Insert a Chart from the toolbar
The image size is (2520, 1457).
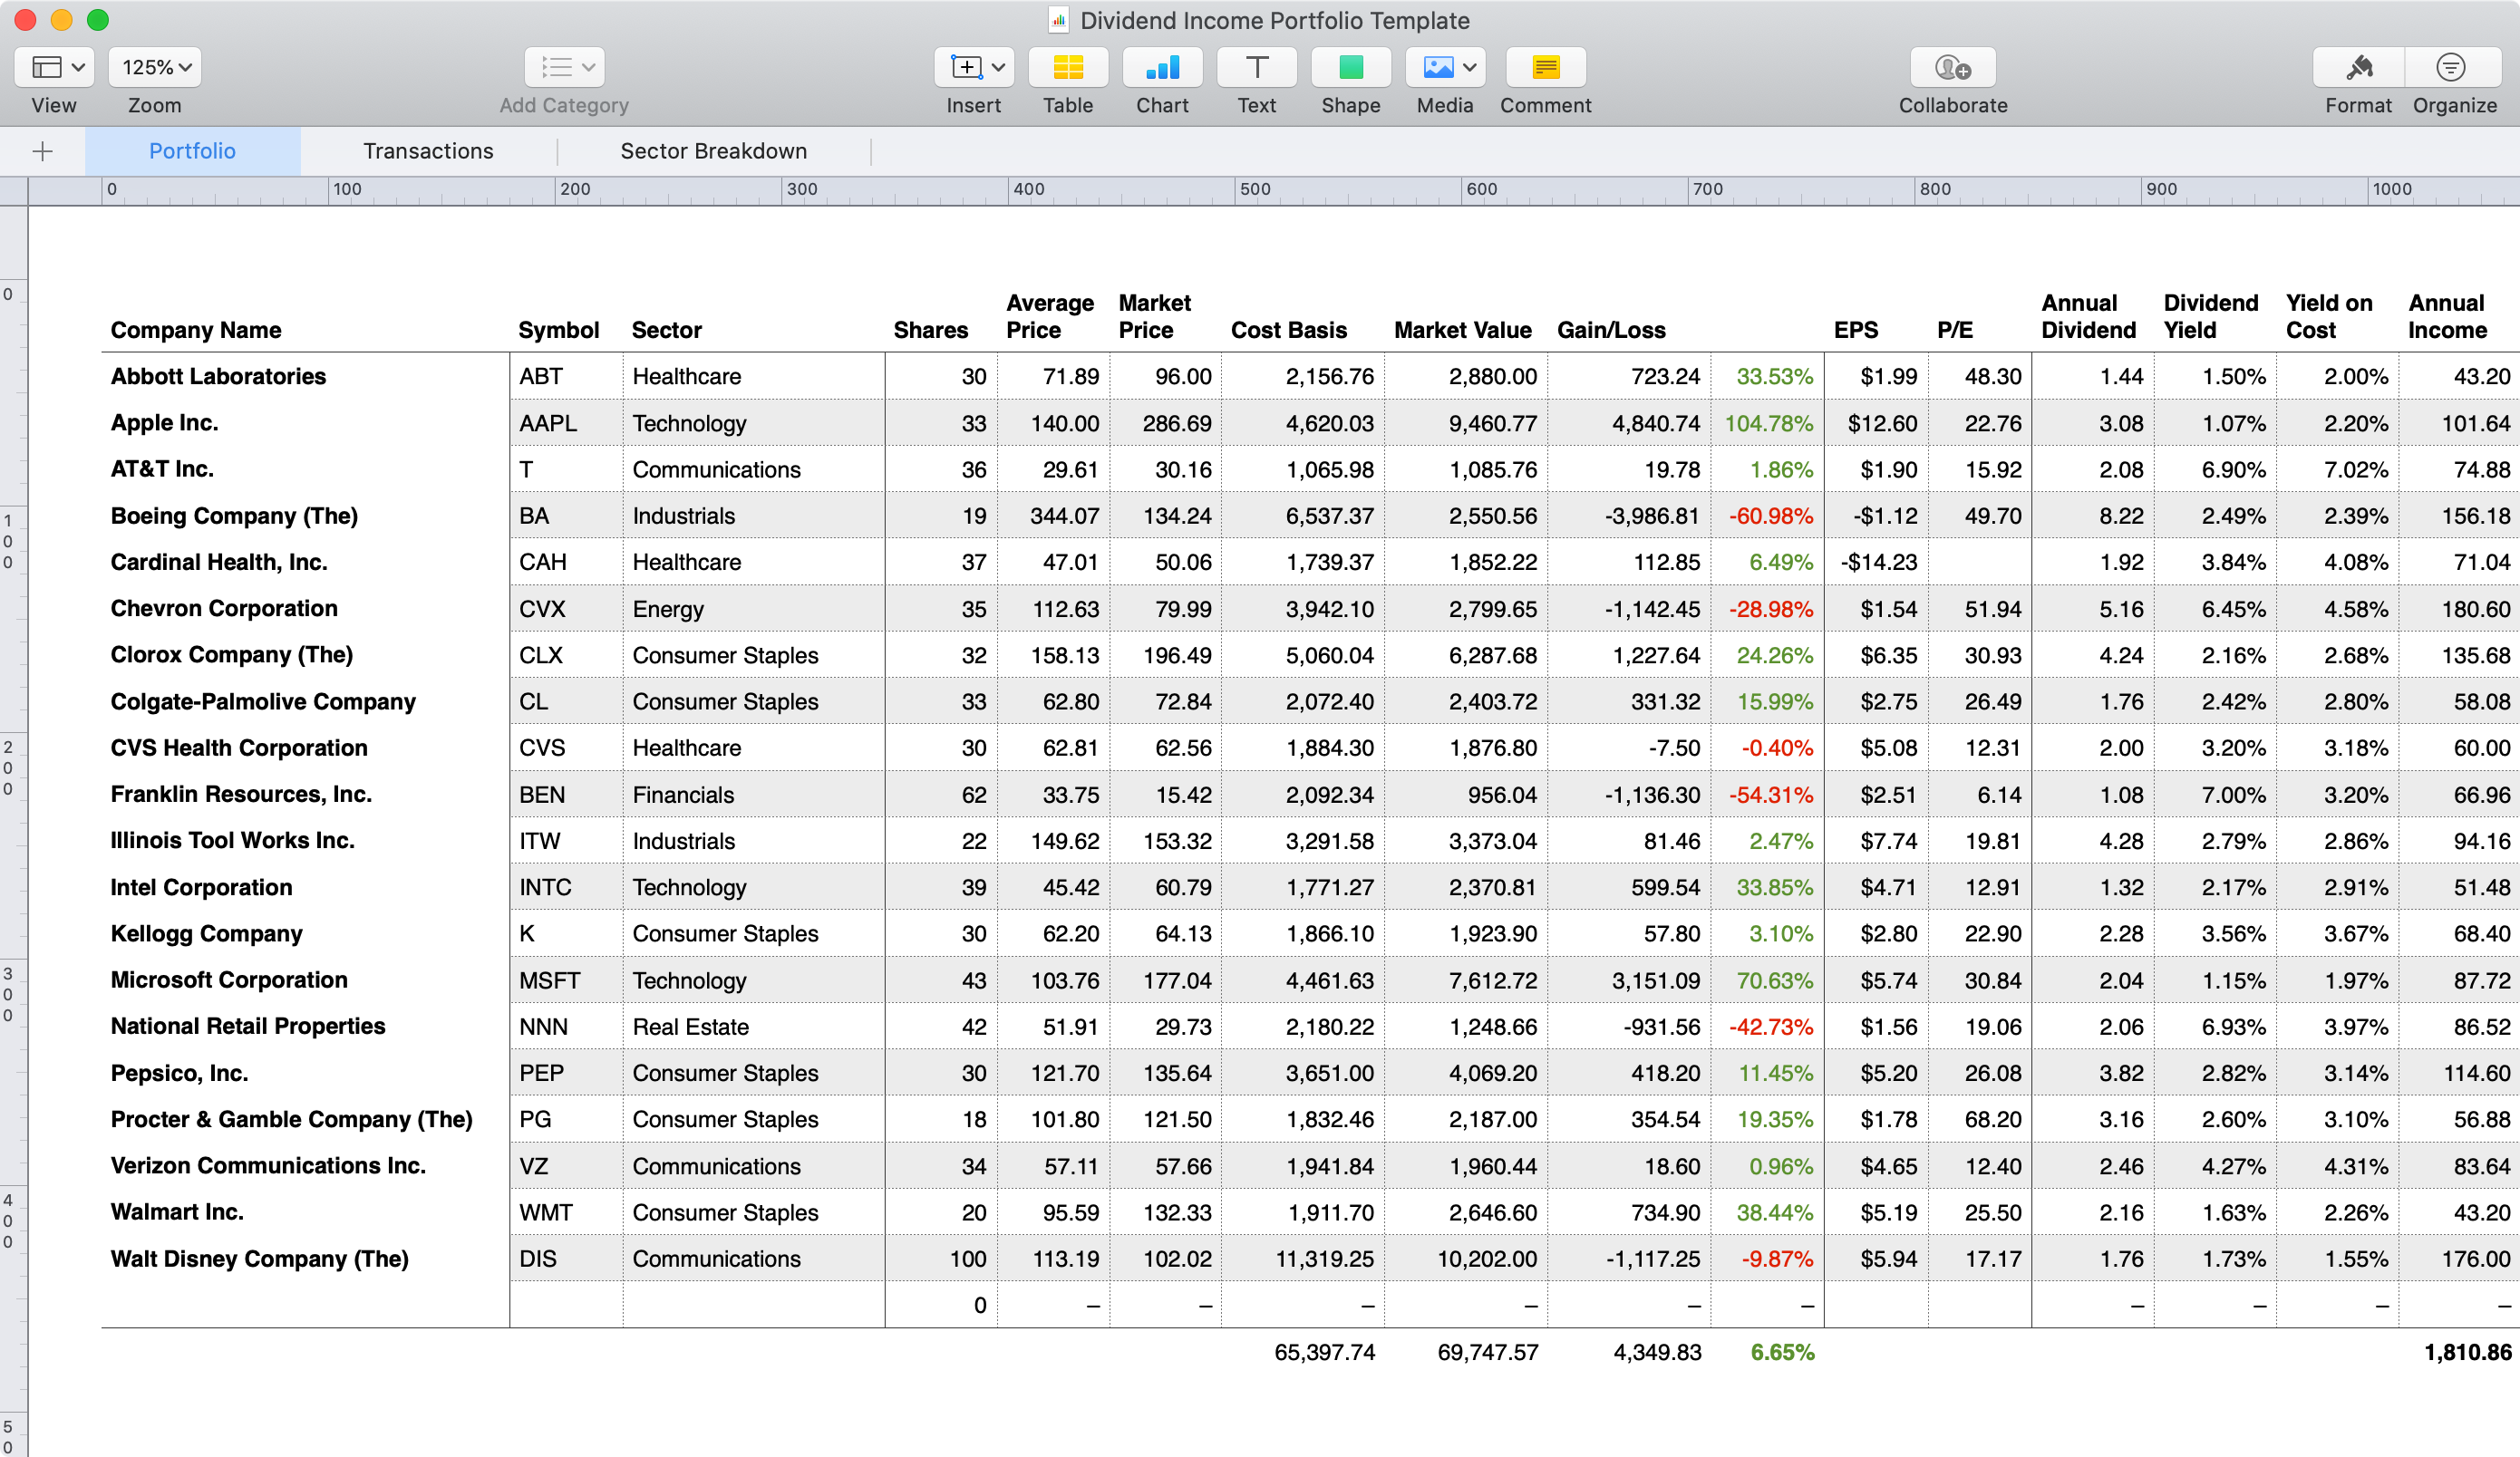point(1162,67)
